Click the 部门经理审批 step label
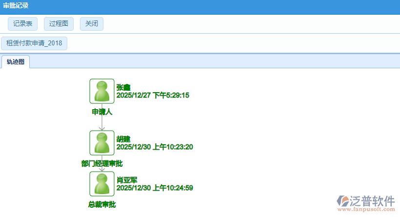The image size is (400, 217). tap(102, 164)
